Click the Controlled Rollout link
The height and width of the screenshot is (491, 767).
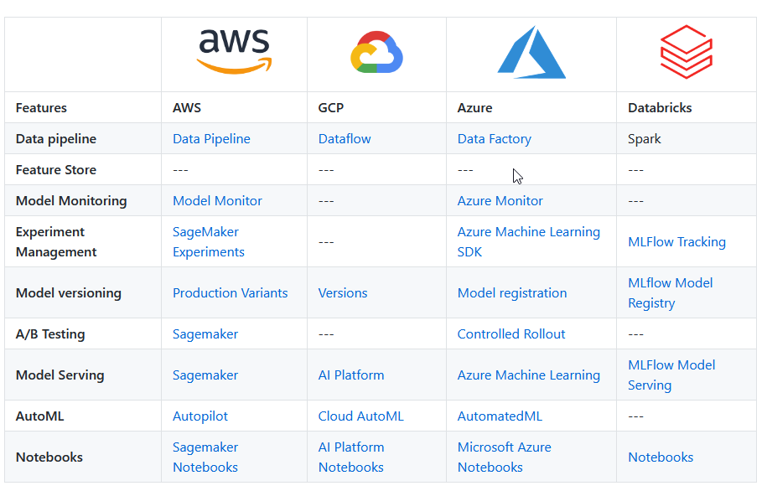[511, 334]
